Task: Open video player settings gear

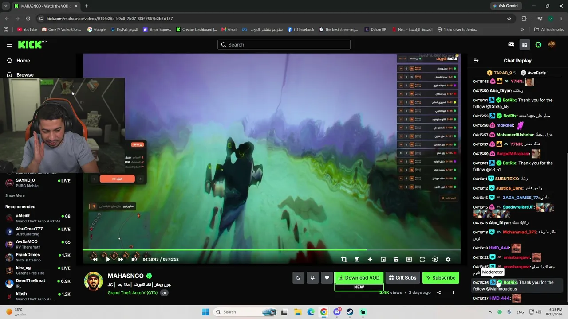Action: pyautogui.click(x=448, y=259)
